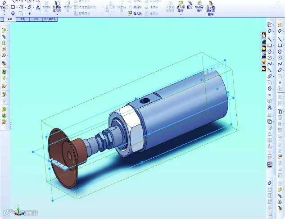Open the Insert Components dropdown arrow

181,14
